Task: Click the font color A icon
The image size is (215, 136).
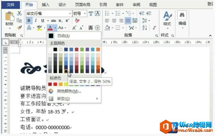Action: 50,28
